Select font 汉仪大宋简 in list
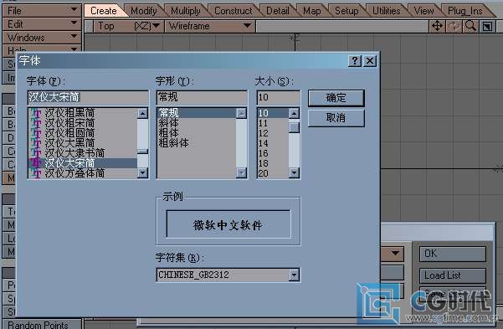This screenshot has height=329, width=503. click(x=83, y=163)
